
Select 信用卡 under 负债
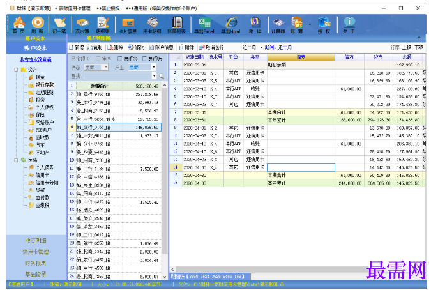42,175
